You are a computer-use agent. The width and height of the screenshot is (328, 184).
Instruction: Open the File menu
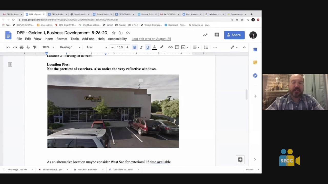pos(19,39)
